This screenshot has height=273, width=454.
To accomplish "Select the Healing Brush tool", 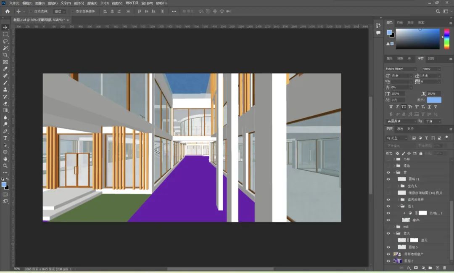I will point(5,76).
